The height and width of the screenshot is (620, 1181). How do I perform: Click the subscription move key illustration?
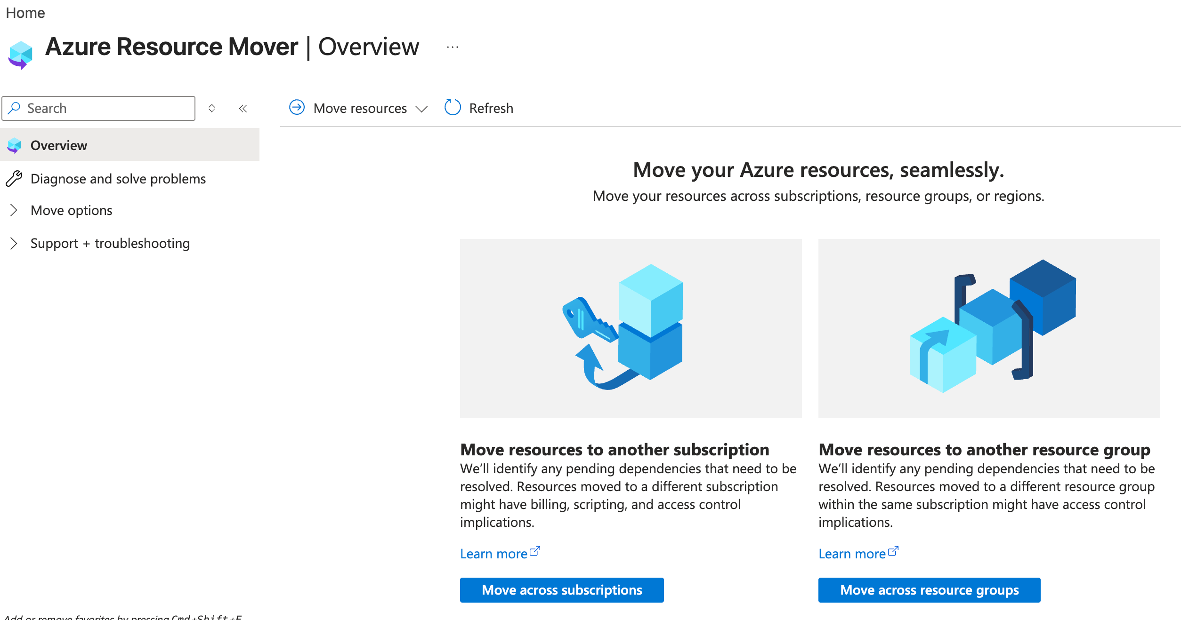click(x=631, y=328)
